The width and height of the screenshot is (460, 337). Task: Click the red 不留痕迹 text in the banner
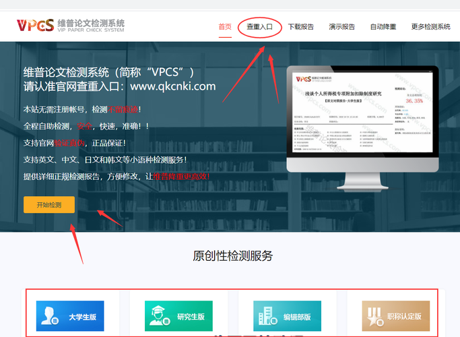(x=123, y=109)
